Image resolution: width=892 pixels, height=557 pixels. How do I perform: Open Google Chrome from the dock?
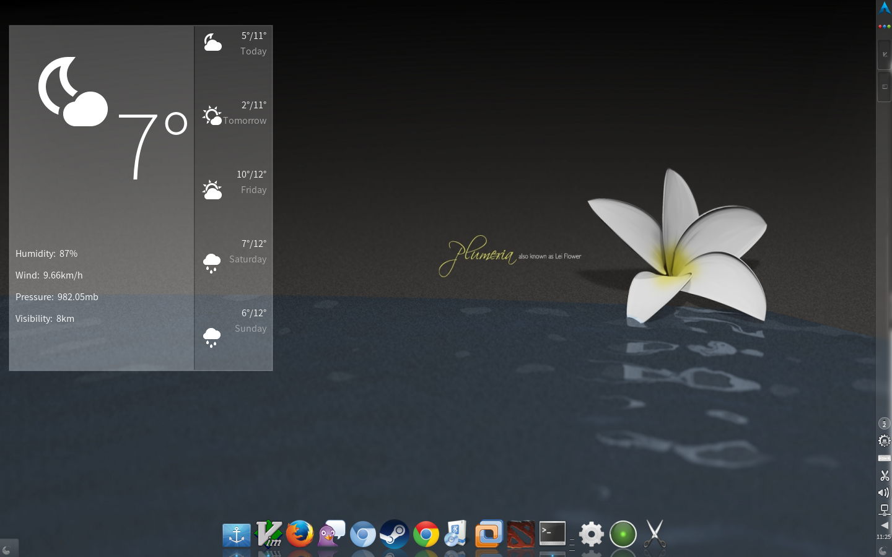pos(426,533)
